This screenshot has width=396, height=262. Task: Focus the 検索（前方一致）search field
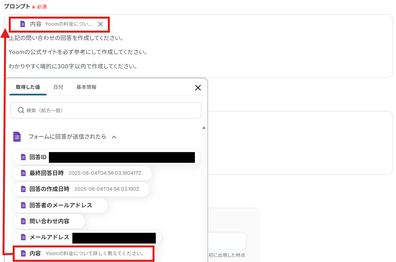[106, 110]
